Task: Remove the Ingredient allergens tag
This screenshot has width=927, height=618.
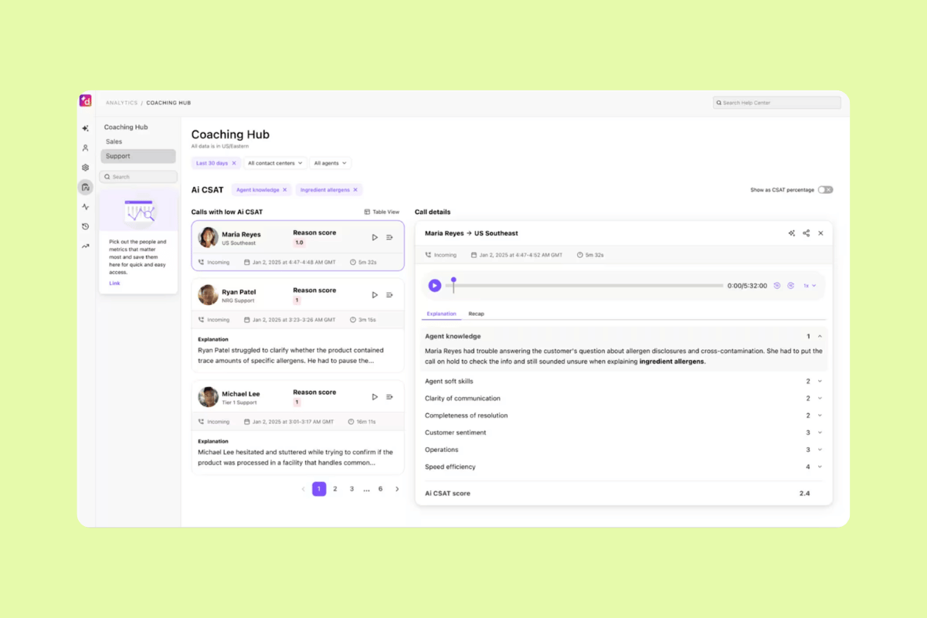Action: tap(355, 190)
